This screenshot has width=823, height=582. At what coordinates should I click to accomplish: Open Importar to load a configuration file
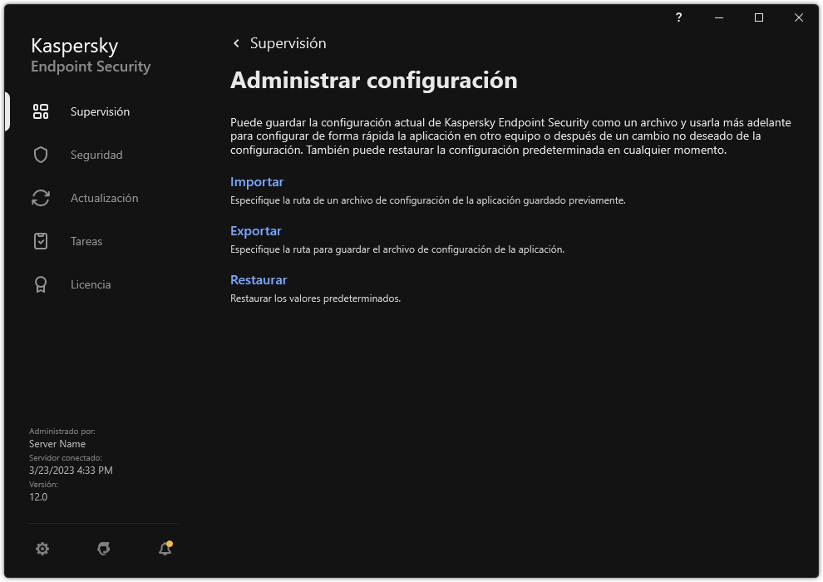[x=257, y=181]
